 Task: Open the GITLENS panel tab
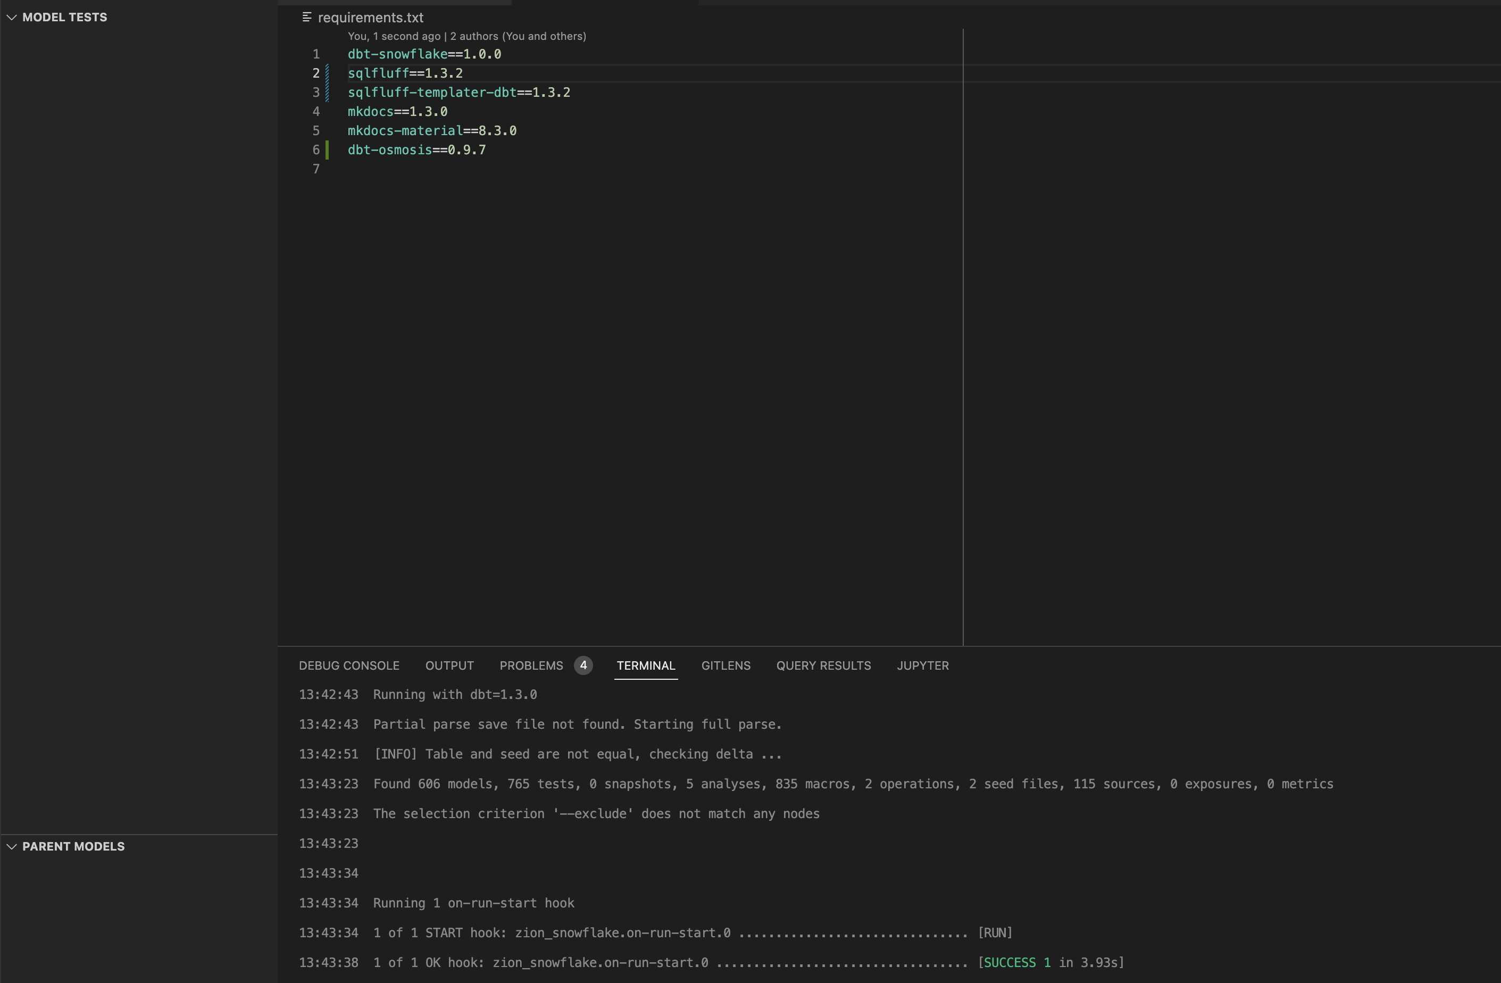pos(726,665)
